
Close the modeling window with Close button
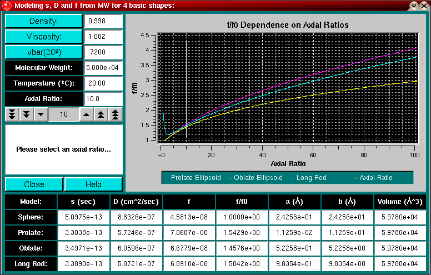[34, 184]
